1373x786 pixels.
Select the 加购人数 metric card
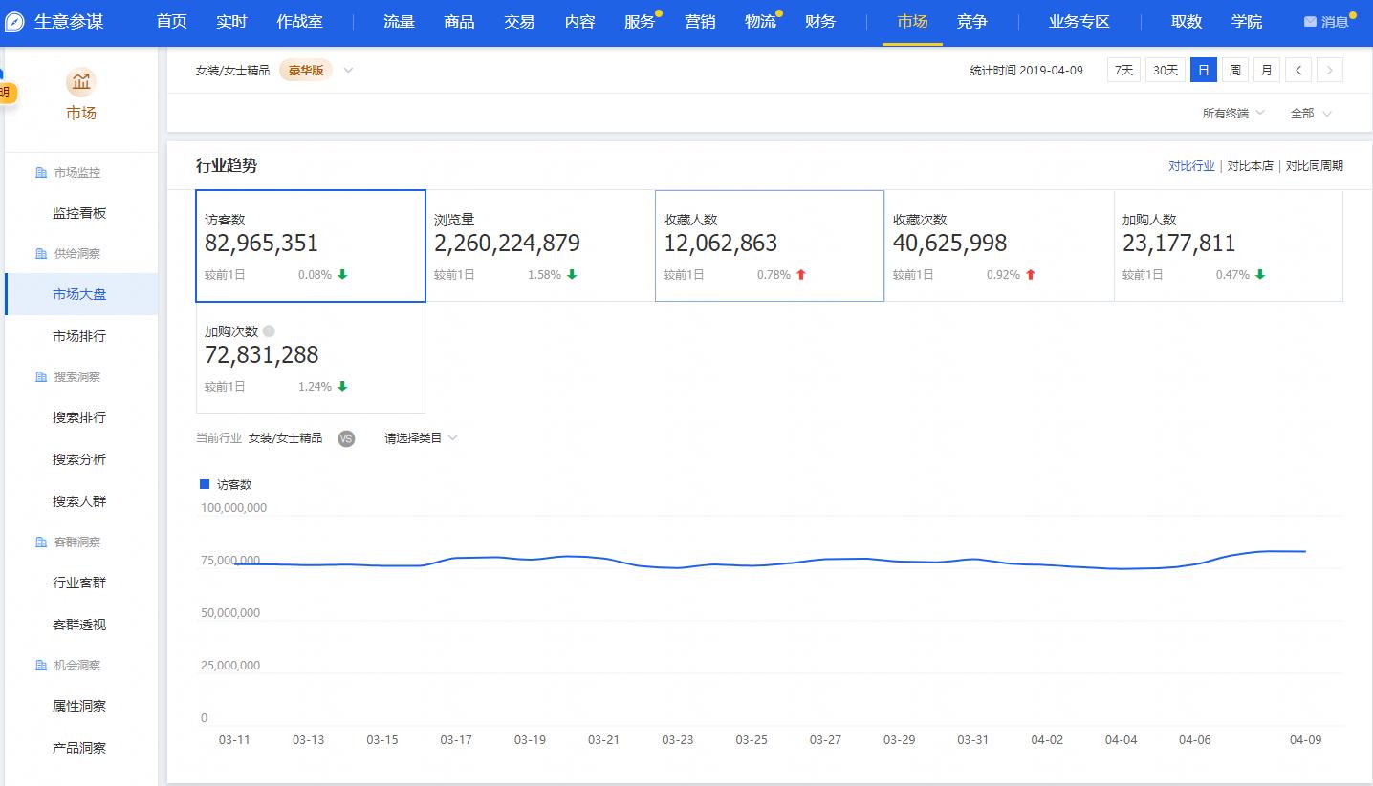pyautogui.click(x=1229, y=245)
